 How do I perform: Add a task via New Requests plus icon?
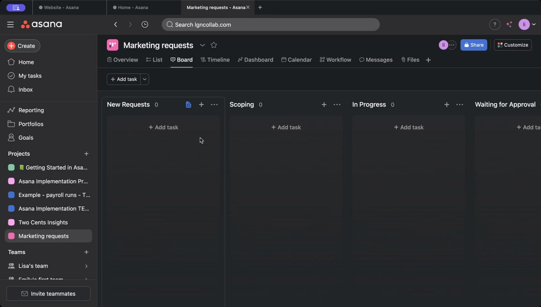[202, 105]
